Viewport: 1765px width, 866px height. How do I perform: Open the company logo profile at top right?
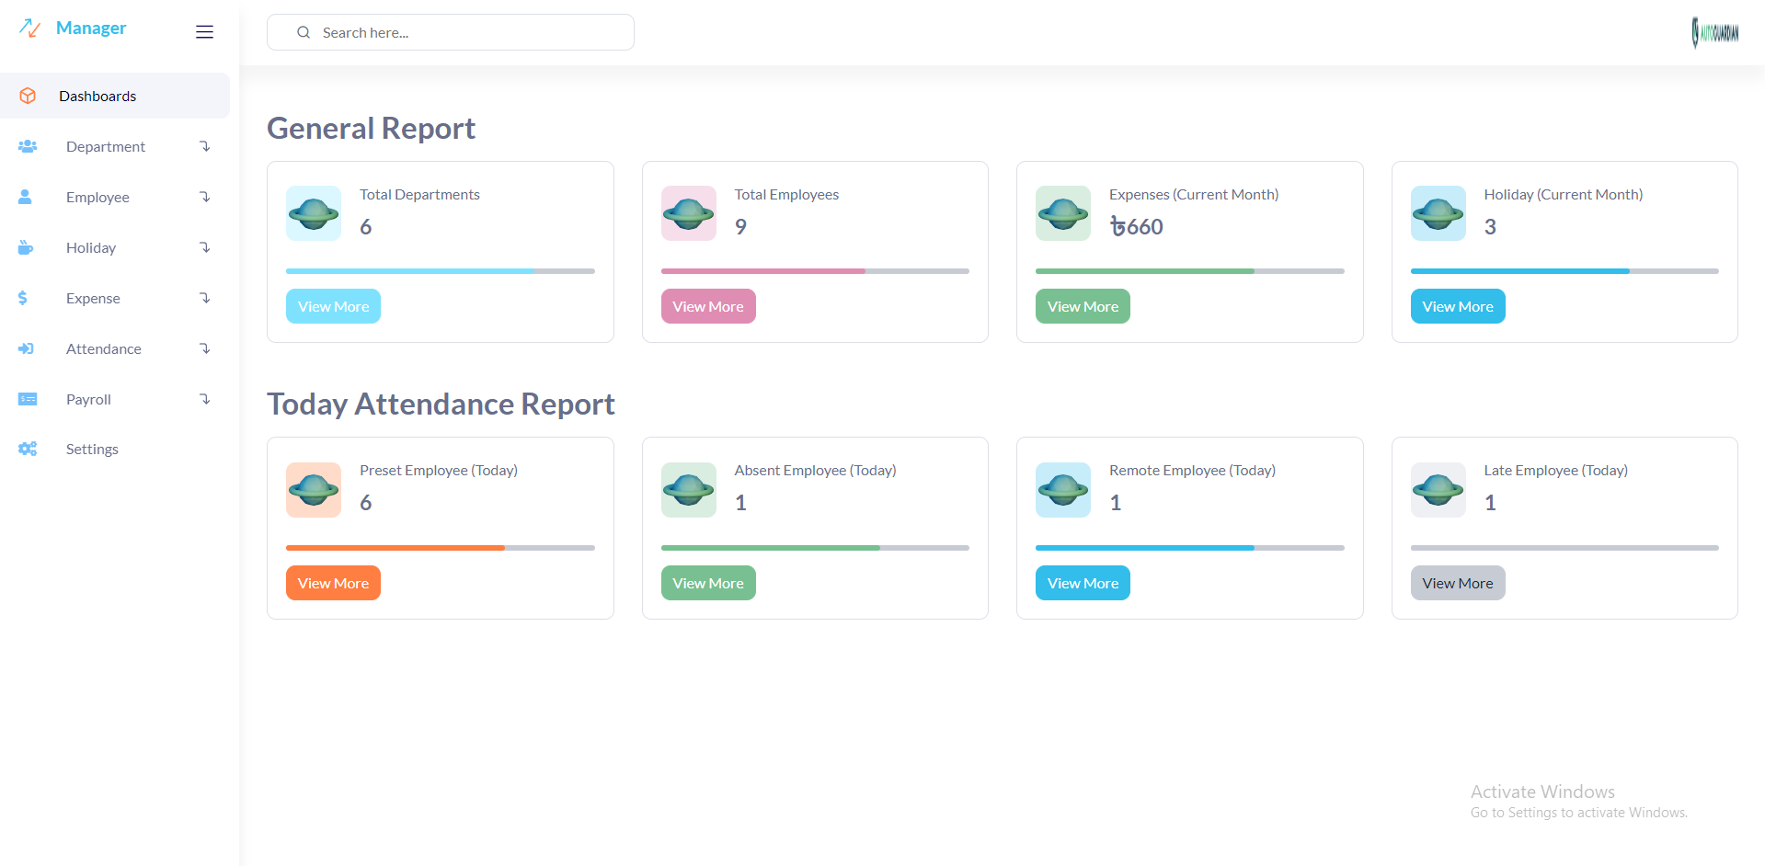[x=1714, y=33]
